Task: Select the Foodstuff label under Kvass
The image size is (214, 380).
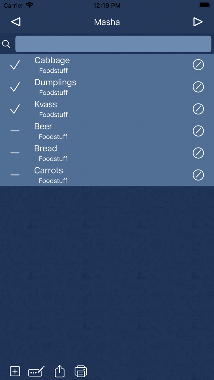Action: tap(53, 115)
